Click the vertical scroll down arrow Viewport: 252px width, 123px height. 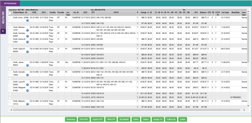tap(248, 106)
